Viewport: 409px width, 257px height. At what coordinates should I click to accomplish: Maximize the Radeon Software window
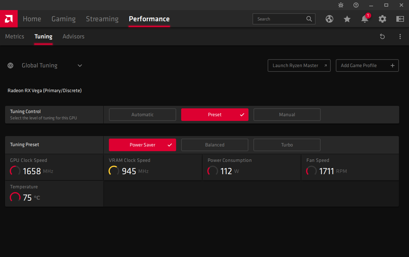386,5
